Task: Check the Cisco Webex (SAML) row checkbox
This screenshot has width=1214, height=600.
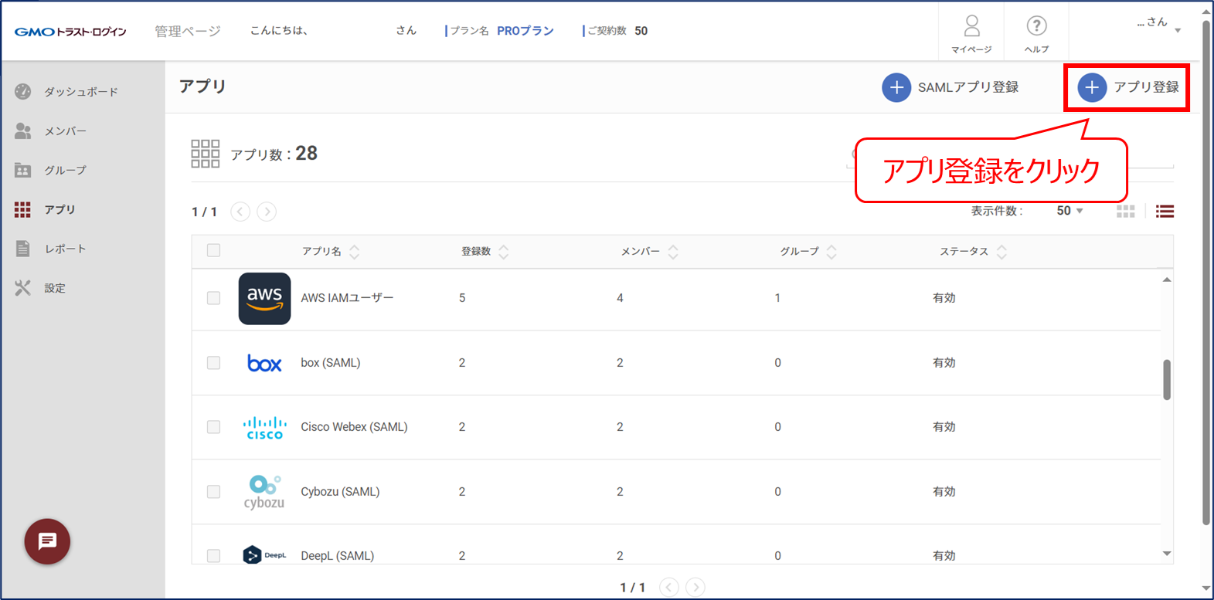Action: pos(213,427)
